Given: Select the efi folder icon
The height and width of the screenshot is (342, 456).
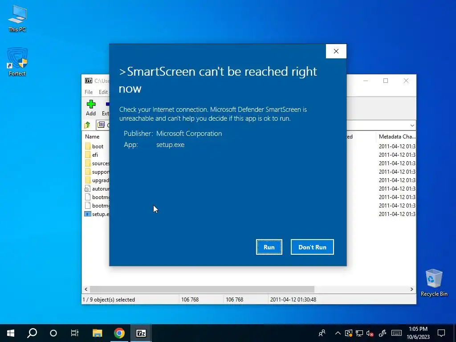Looking at the screenshot, I should point(88,155).
